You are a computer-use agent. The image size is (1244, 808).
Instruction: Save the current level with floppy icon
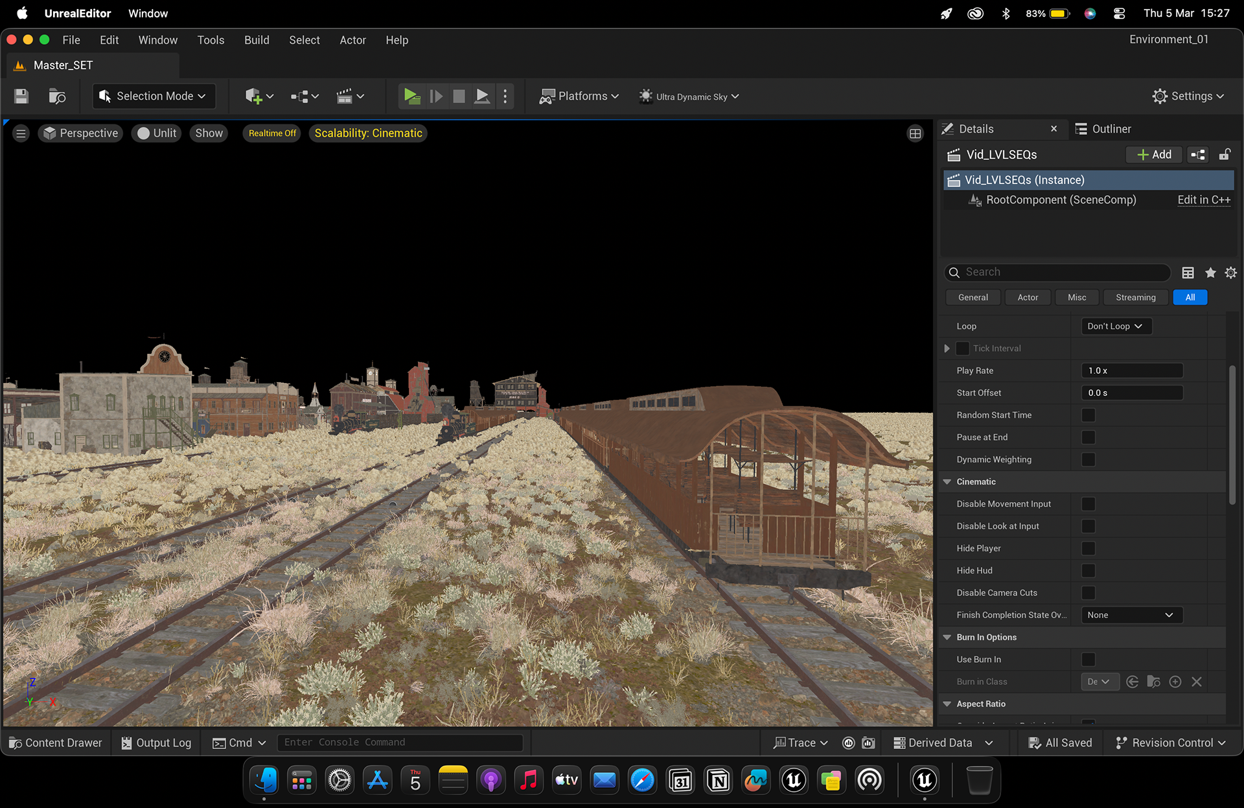[21, 97]
